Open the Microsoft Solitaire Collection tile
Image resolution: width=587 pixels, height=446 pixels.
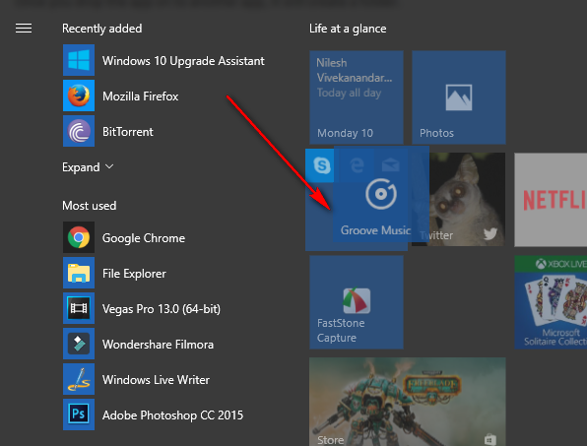click(x=551, y=302)
